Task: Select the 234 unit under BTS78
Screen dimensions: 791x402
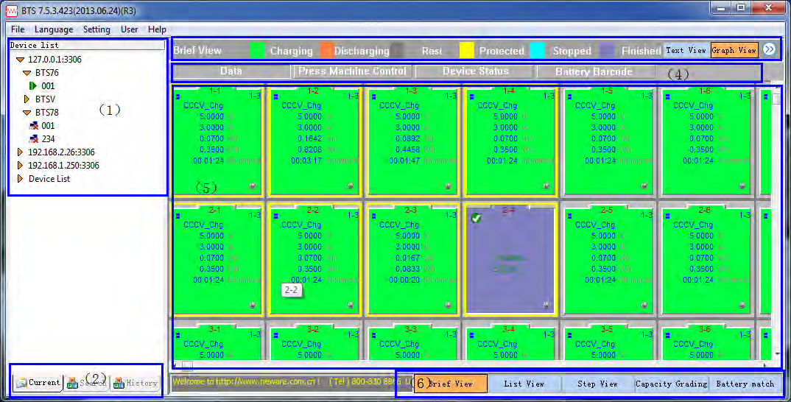Action: coord(48,138)
